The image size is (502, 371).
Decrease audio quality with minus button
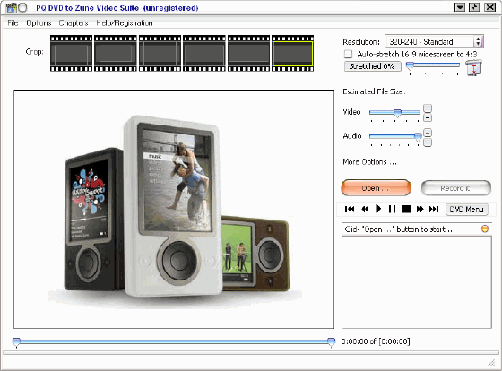[x=428, y=142]
